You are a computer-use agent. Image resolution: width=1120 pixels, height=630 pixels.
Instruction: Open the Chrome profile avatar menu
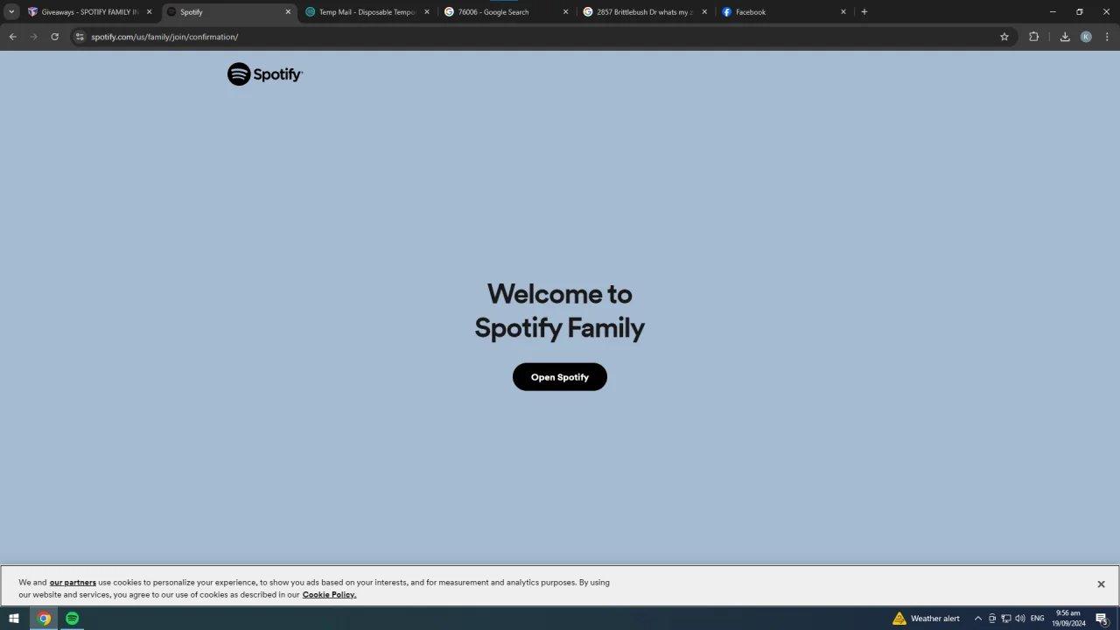(x=1086, y=37)
